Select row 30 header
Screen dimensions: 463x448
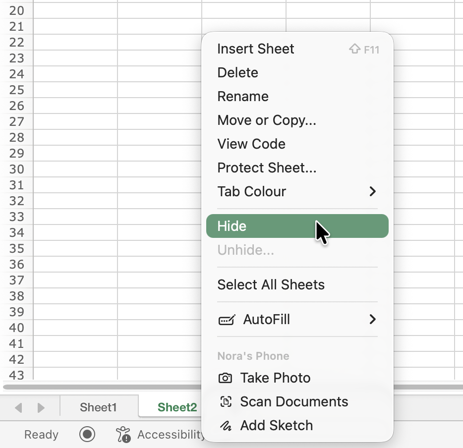tap(16, 169)
